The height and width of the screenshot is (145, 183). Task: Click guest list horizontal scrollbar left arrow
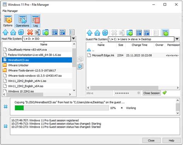(88, 88)
